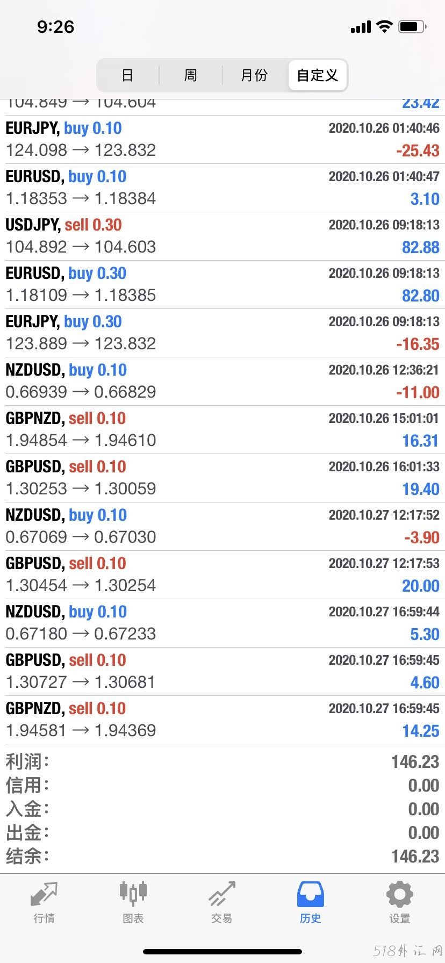Switch to the 周 week period tab
445x963 pixels.
click(x=191, y=75)
